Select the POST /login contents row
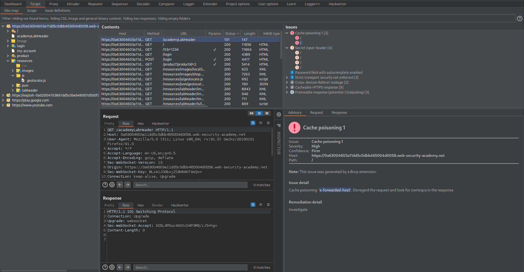Image resolution: width=524 pixels, height=272 pixels. [190, 59]
